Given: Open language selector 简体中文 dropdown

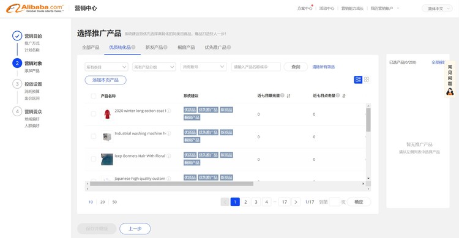Looking at the screenshot, I should [x=438, y=9].
